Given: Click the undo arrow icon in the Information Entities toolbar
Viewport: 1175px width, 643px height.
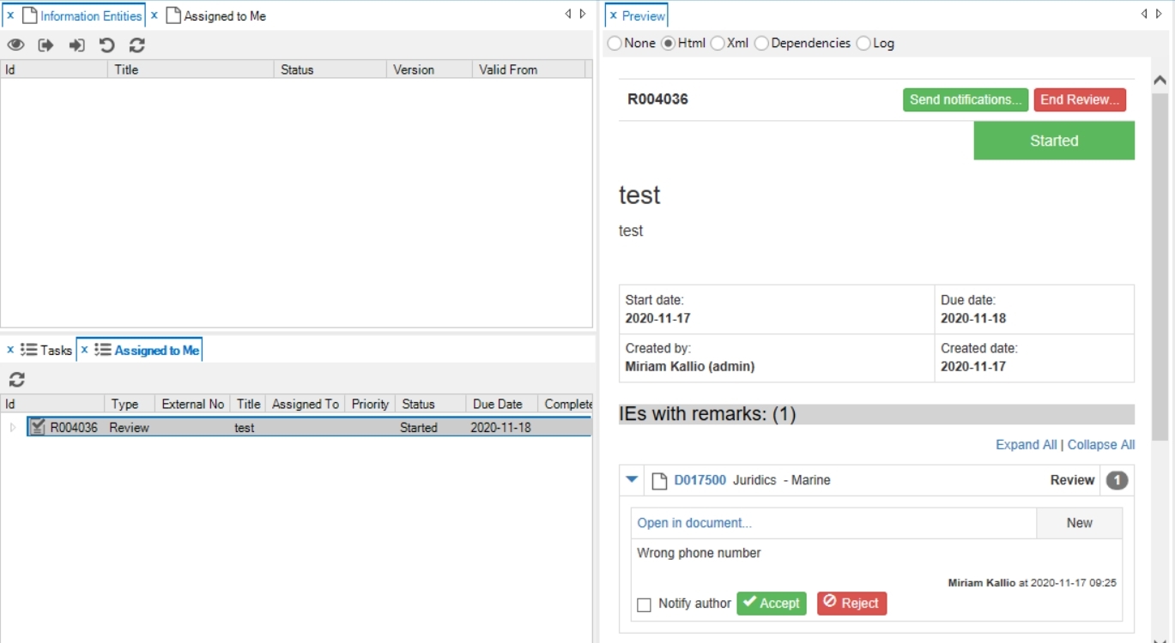Looking at the screenshot, I should [x=106, y=45].
